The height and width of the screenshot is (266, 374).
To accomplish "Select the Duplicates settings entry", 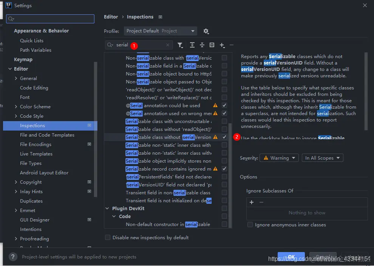I will point(31,201).
